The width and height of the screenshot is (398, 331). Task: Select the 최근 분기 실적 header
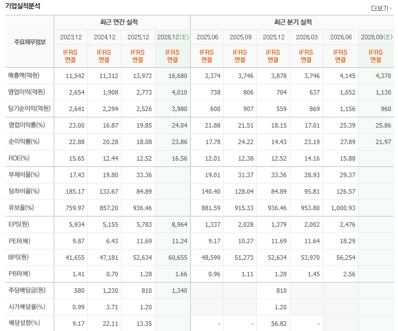click(293, 22)
